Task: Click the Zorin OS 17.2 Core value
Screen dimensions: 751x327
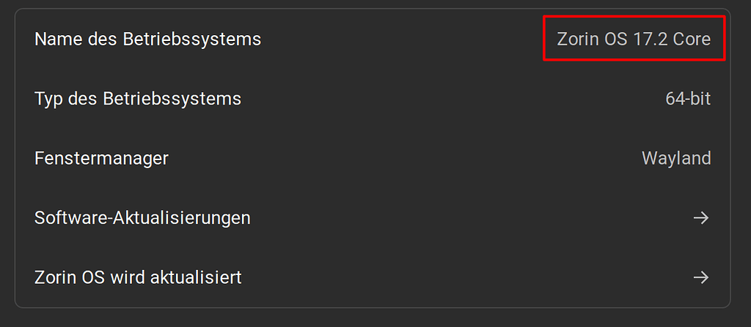Action: (x=634, y=40)
